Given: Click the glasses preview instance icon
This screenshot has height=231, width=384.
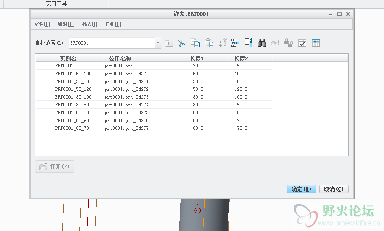Looking at the screenshot, I should click(275, 43).
